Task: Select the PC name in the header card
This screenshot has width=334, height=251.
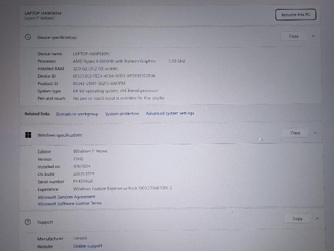Action: click(43, 13)
